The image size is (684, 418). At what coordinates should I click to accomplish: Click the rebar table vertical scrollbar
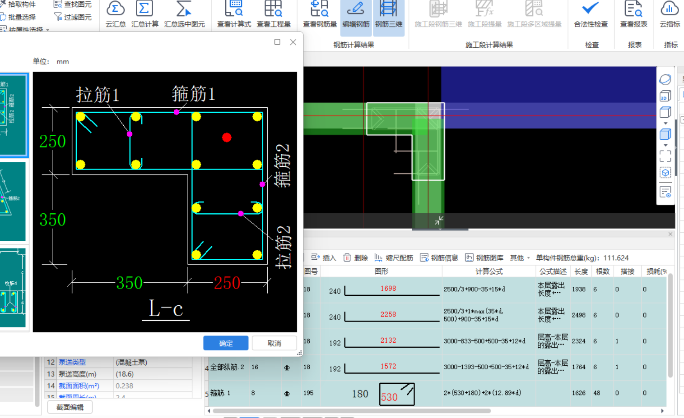[670, 325]
